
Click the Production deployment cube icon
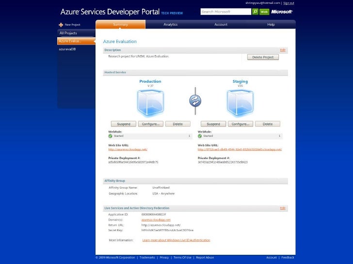150,103
